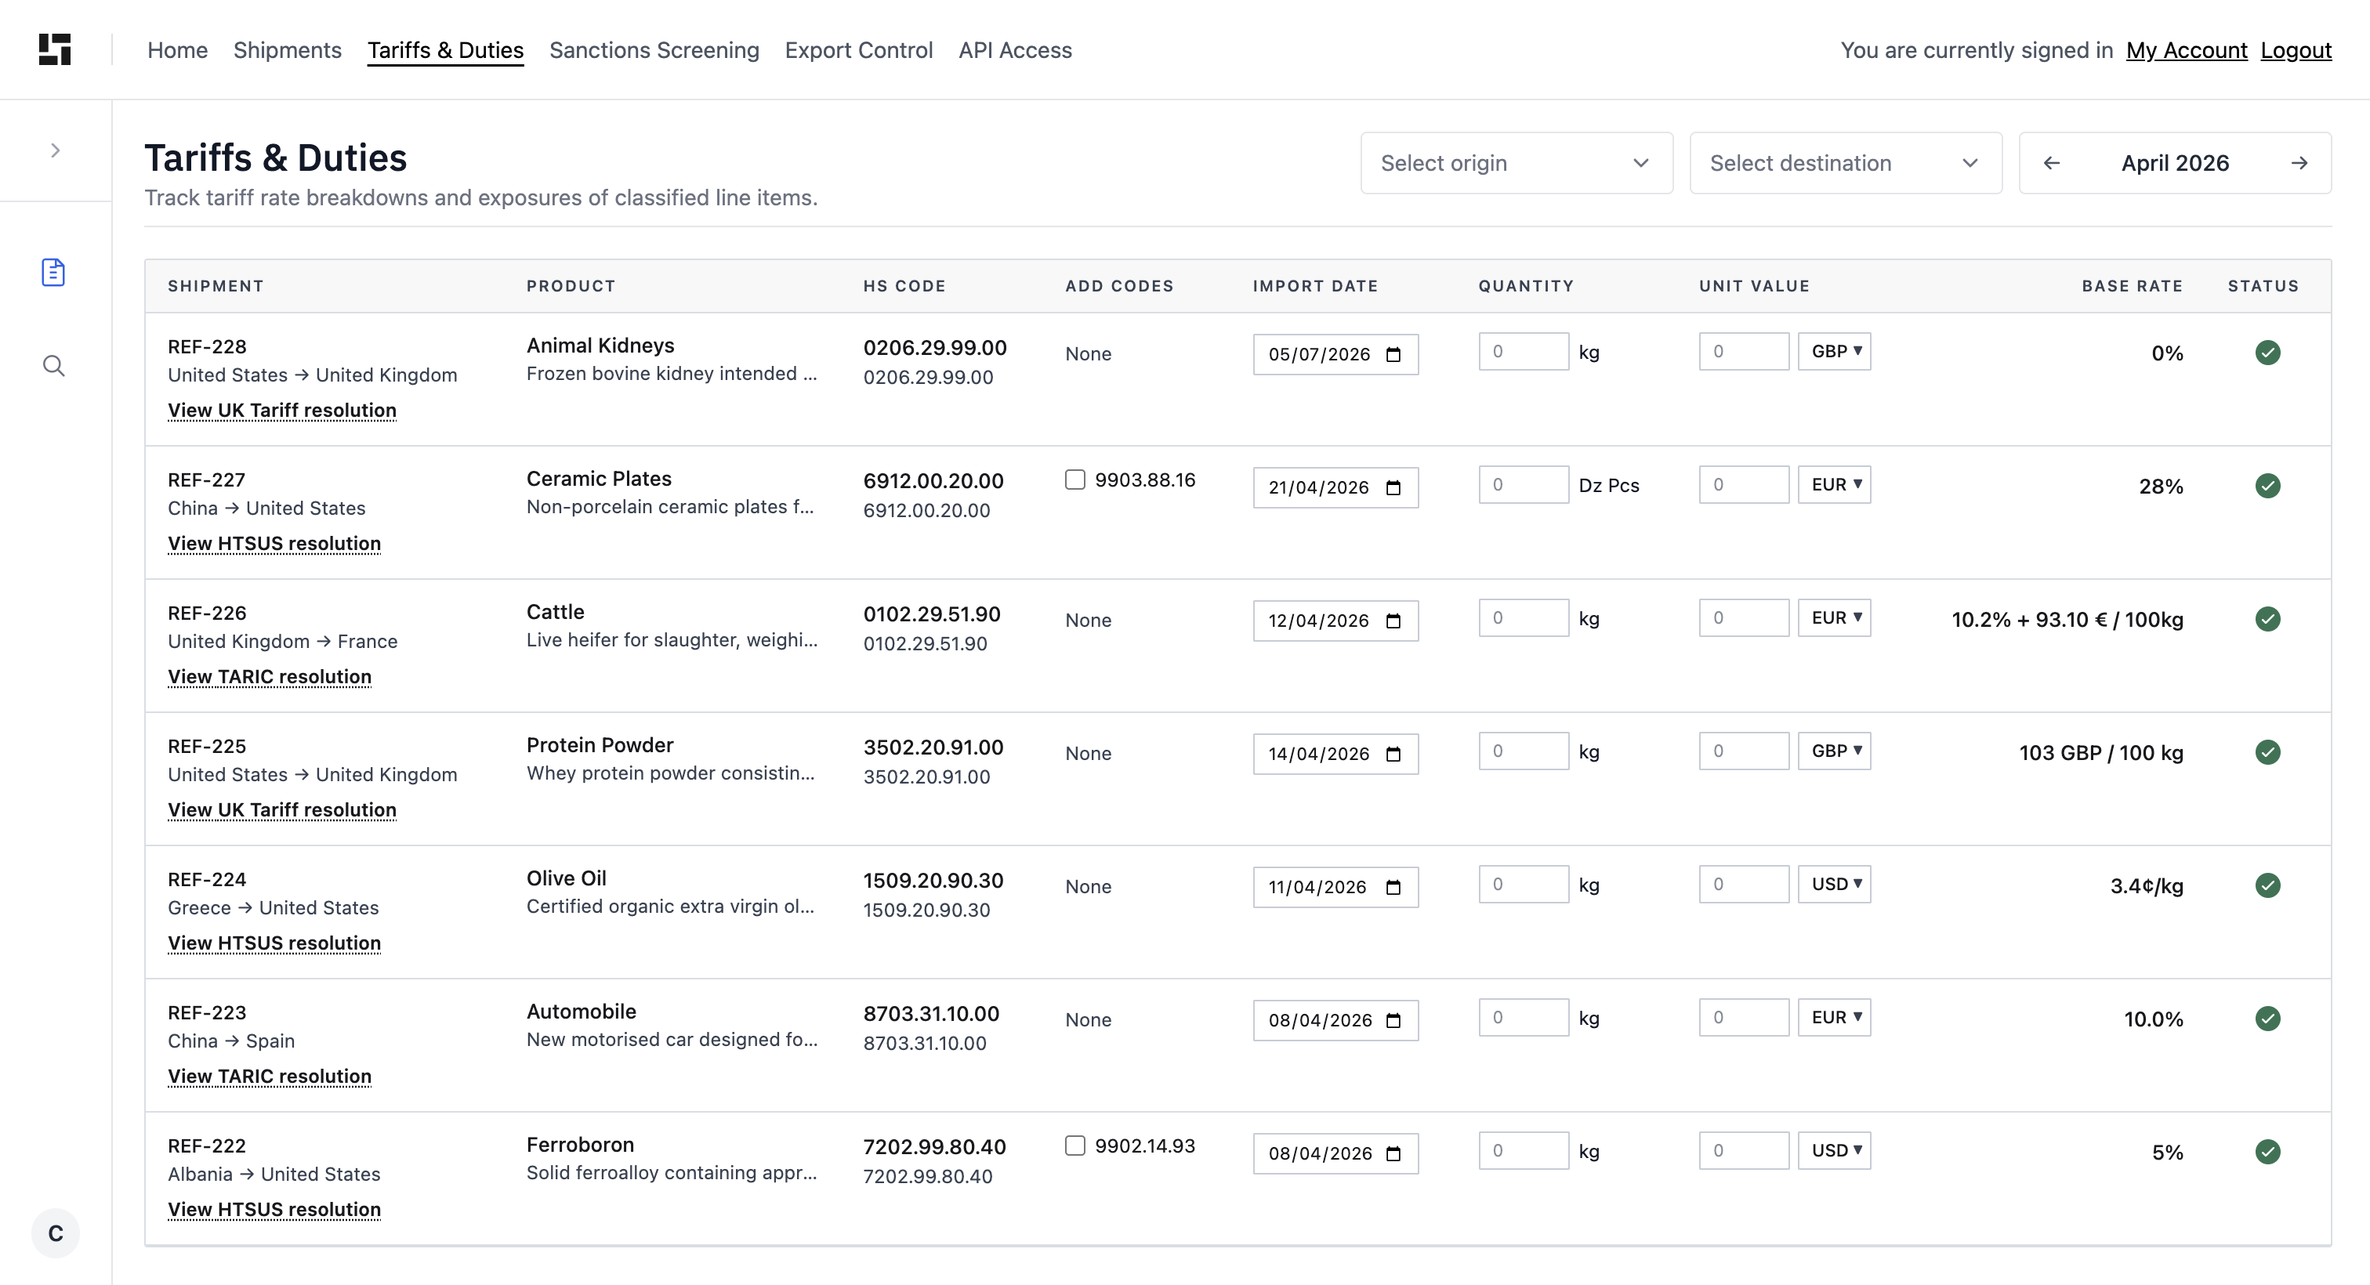Viewport: 2370px width, 1285px height.
Task: Open calendar picker for REF-222 import date
Action: click(x=1393, y=1153)
